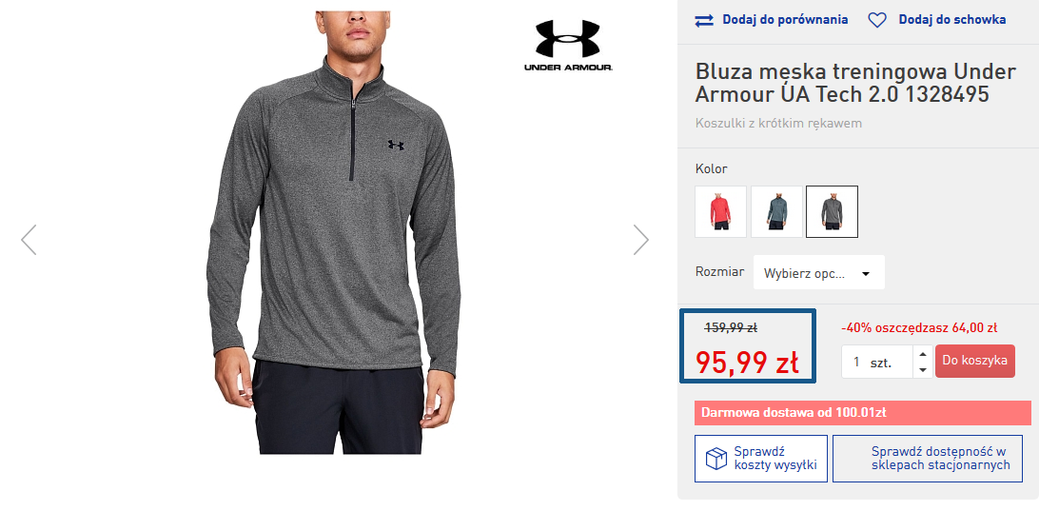Show the next product image arrow
This screenshot has width=1039, height=511.
click(x=641, y=240)
